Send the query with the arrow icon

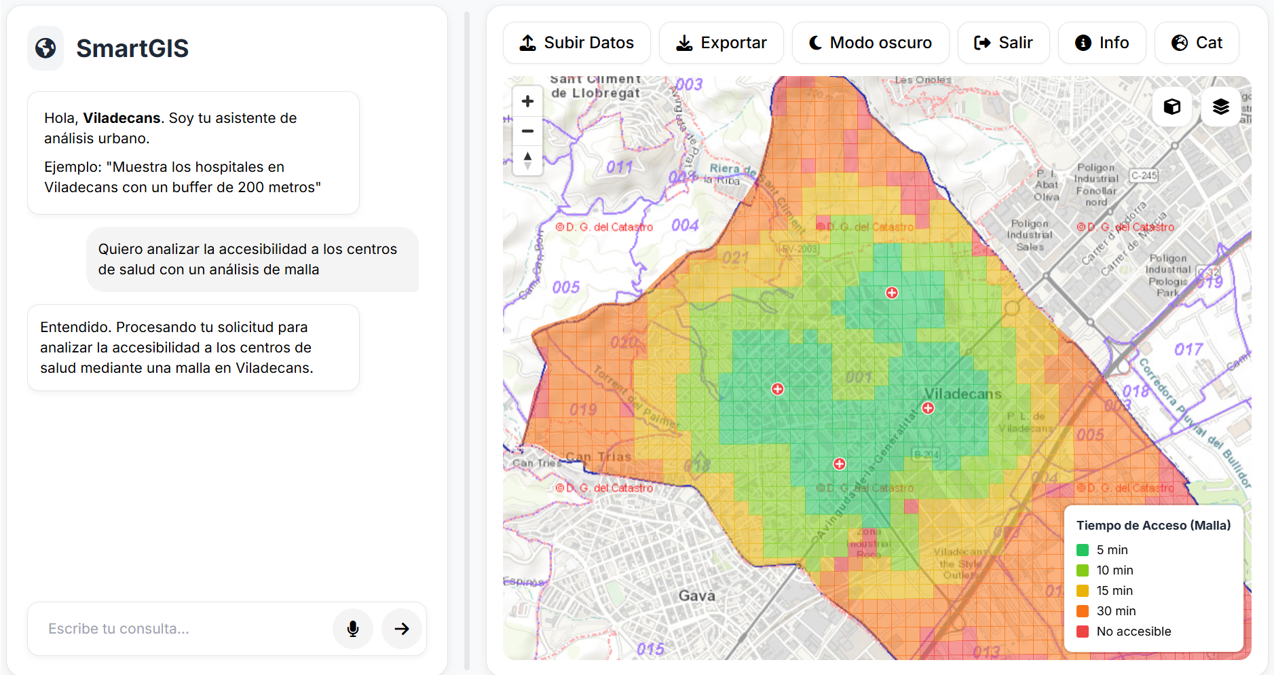click(x=402, y=629)
